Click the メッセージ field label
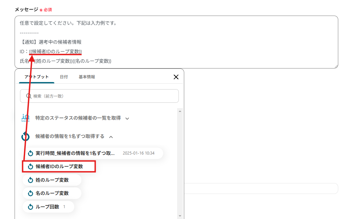This screenshot has width=343, height=219. tap(26, 9)
